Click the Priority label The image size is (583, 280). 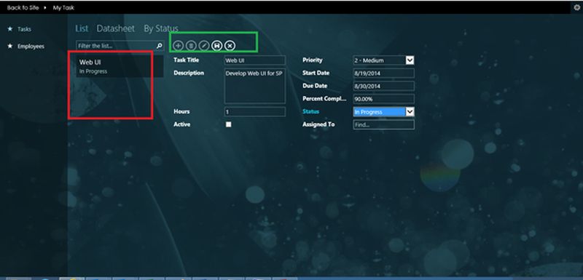coord(313,60)
